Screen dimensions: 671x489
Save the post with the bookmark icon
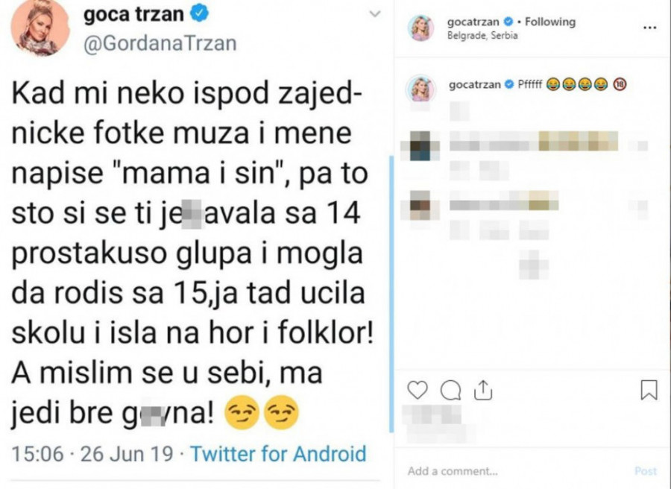coord(649,390)
